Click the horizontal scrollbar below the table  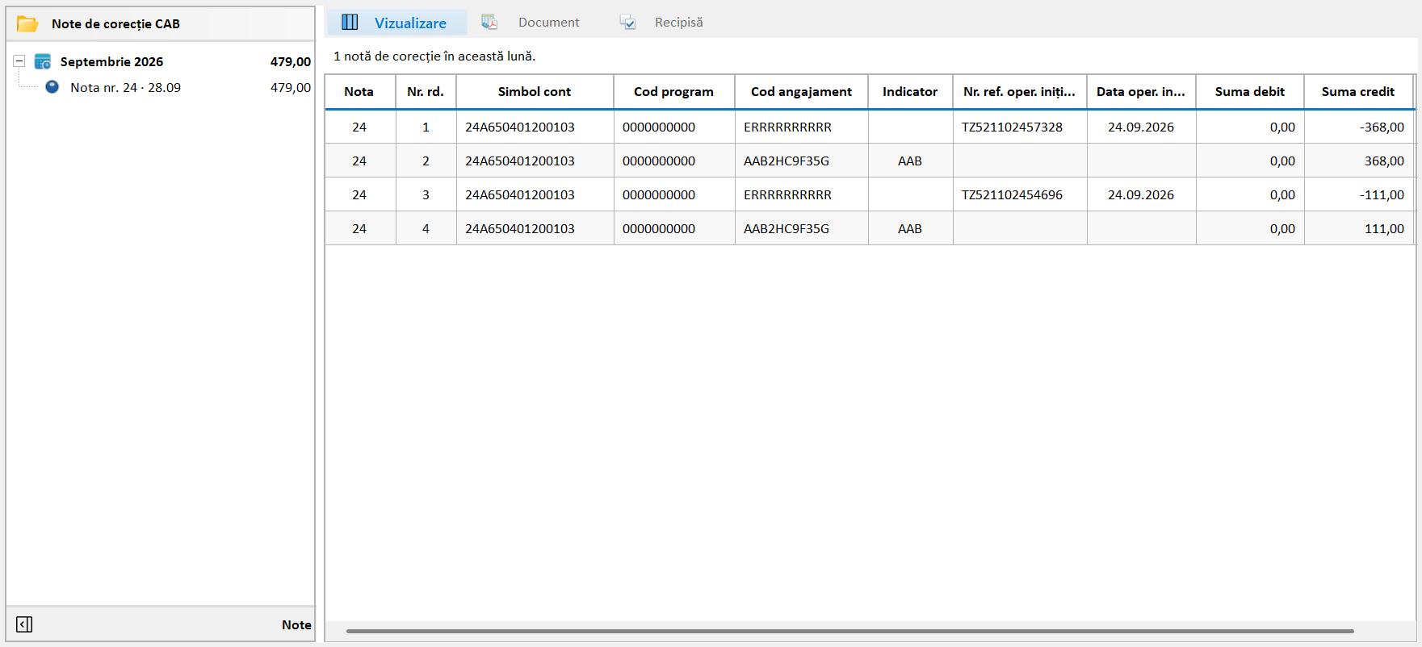pos(849,631)
